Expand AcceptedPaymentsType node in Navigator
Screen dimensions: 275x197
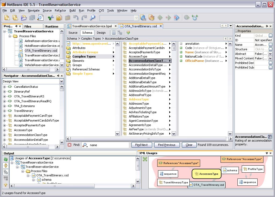(x=4, y=126)
